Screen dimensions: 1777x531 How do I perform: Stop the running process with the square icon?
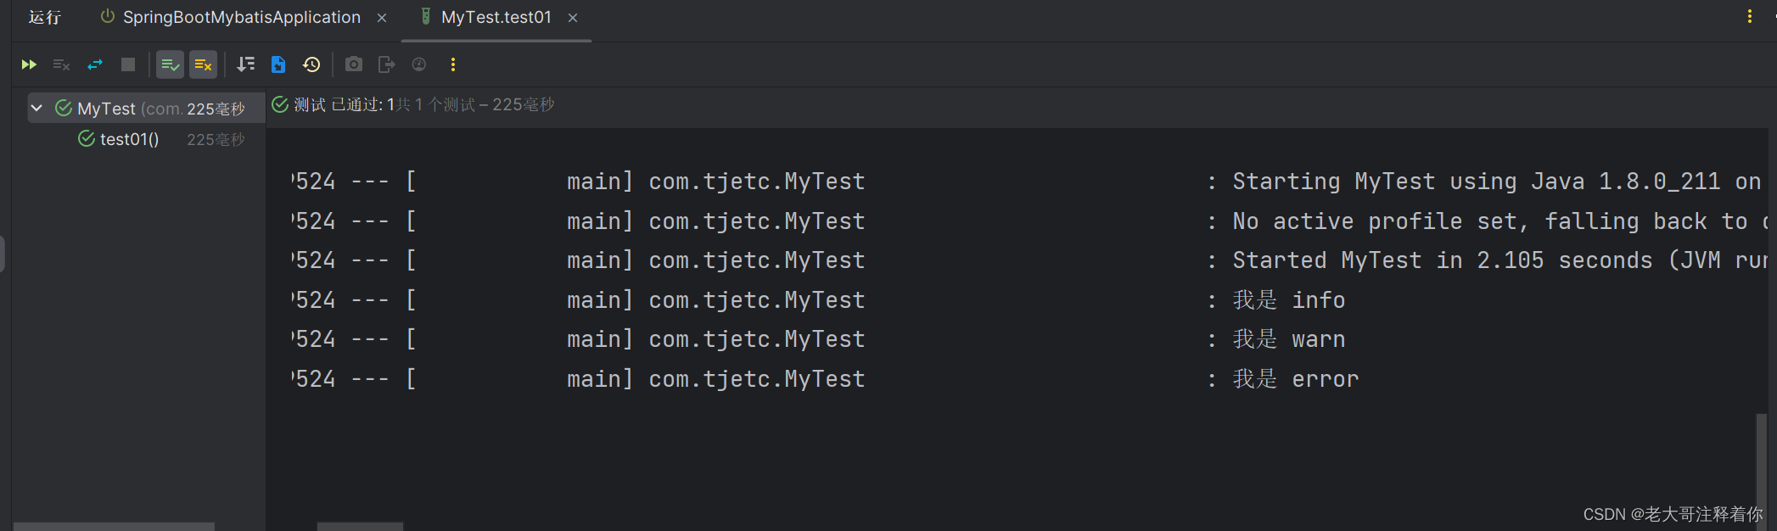[128, 64]
